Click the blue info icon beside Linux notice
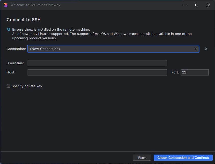This screenshot has height=164, width=215. click(9, 29)
